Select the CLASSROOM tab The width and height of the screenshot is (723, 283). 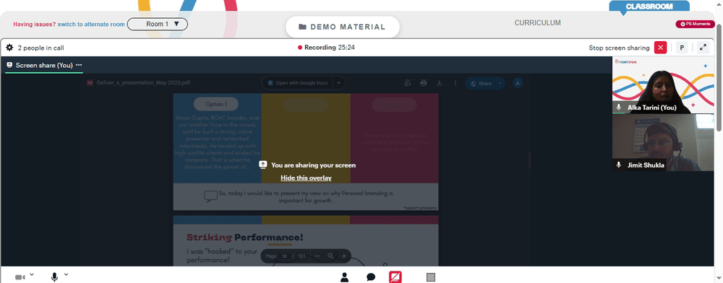click(x=649, y=6)
